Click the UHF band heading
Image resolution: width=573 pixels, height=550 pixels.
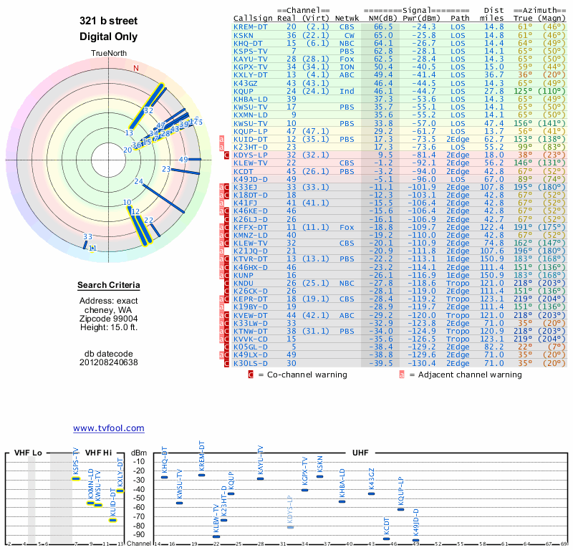pos(360,453)
